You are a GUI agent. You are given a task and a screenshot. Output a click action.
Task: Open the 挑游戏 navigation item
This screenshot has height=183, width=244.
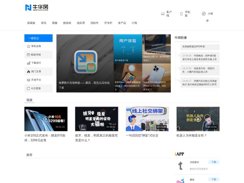coord(67,23)
